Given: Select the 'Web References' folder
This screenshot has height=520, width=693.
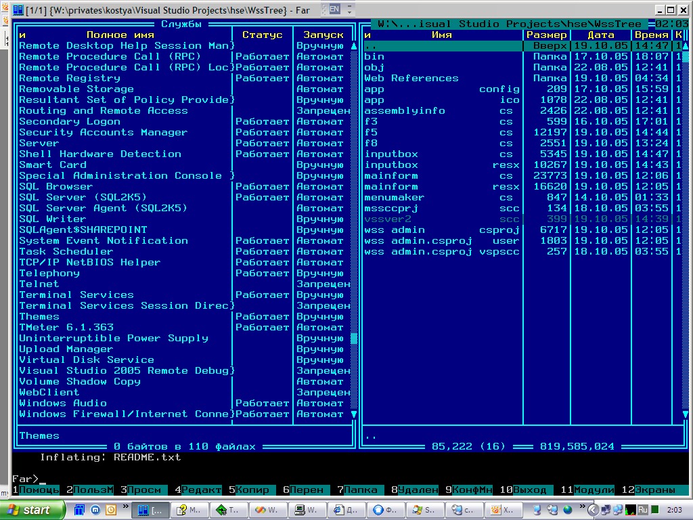Looking at the screenshot, I should pyautogui.click(x=523, y=78).
